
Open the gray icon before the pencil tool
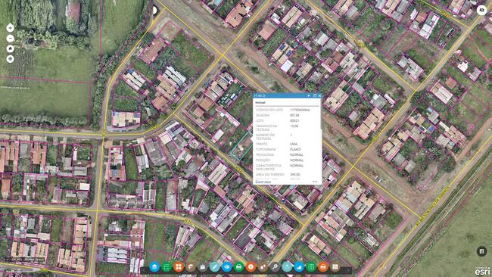202,267
